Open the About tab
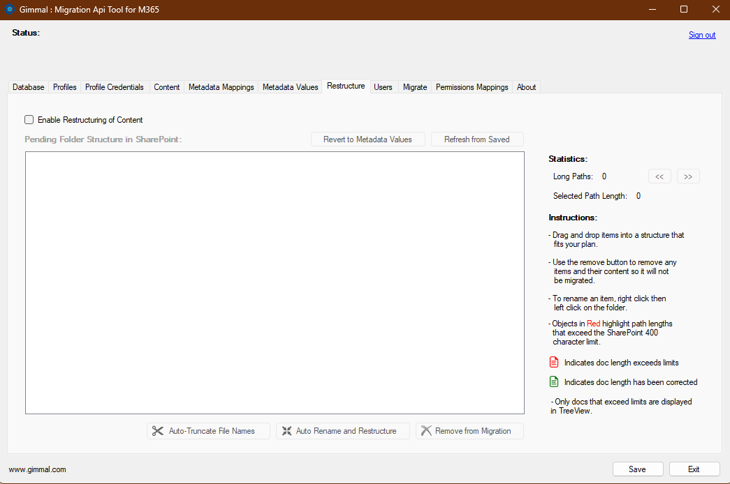Viewport: 730px width, 484px height. coord(525,86)
